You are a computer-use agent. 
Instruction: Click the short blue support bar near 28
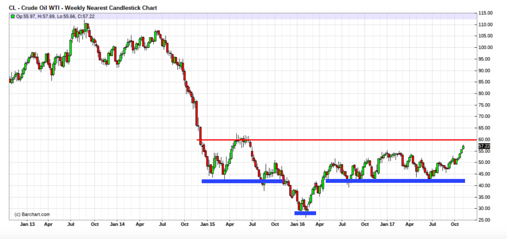(x=305, y=213)
